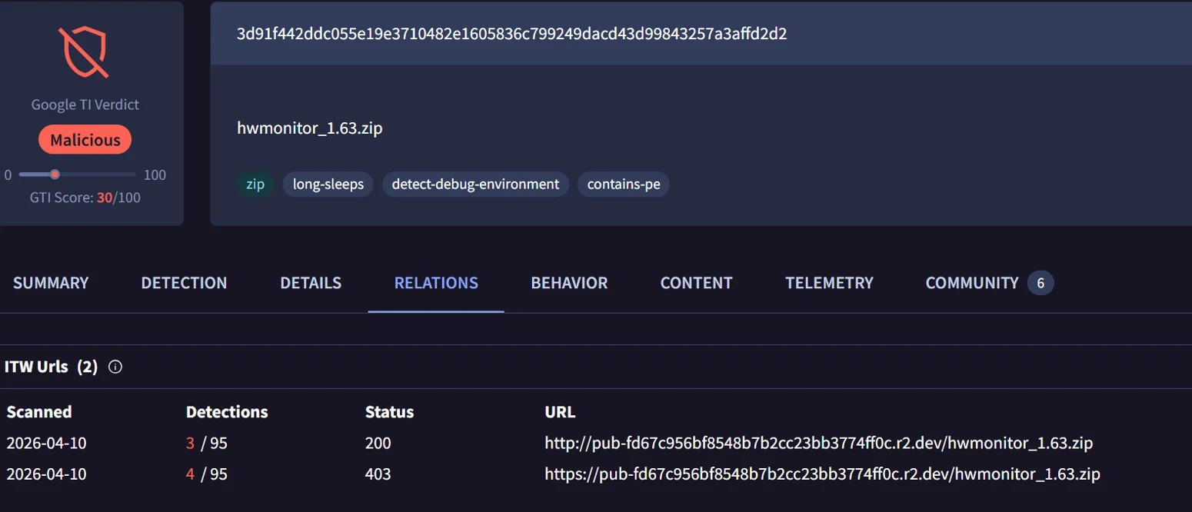1192x512 pixels.
Task: Click the Scanned column header
Action: tap(39, 412)
